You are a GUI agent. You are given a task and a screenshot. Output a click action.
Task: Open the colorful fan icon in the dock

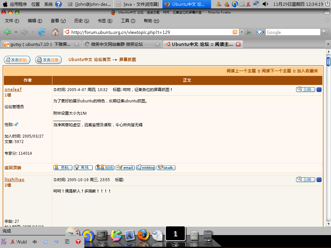click(116, 235)
